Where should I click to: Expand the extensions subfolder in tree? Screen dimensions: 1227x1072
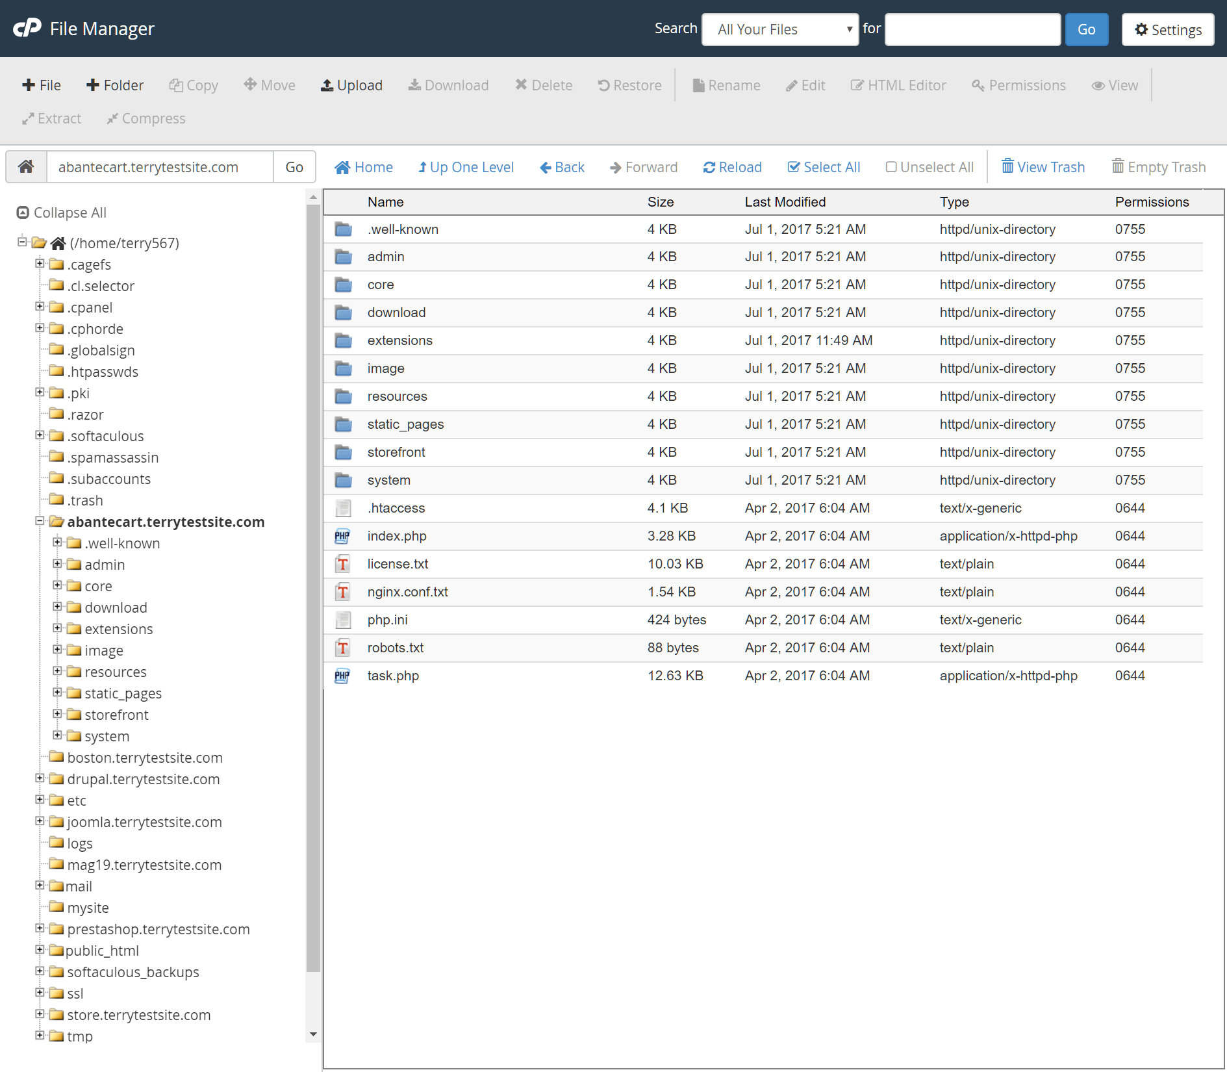tap(57, 628)
